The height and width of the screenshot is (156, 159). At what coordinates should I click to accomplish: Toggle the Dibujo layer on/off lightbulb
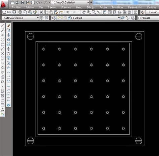(59, 18)
